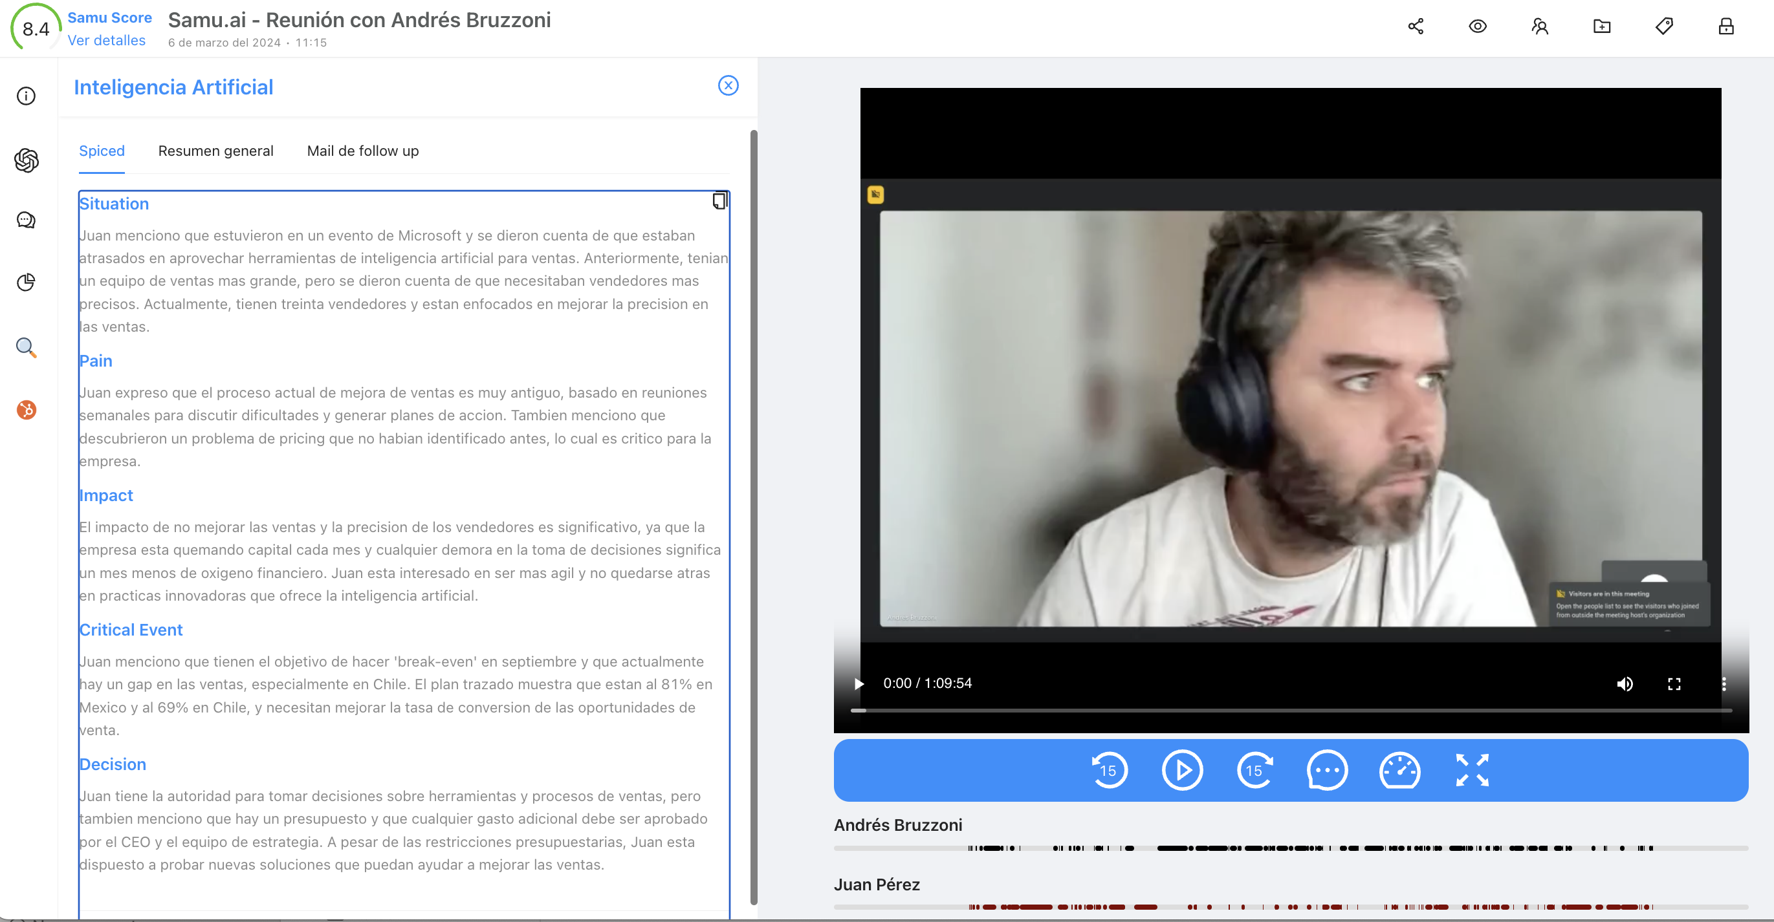Image resolution: width=1774 pixels, height=922 pixels.
Task: Open the AI assistant sidebar icon
Action: click(x=25, y=160)
